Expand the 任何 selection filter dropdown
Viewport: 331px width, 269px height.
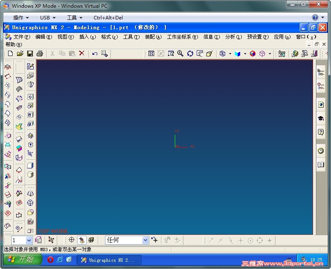tap(145, 240)
